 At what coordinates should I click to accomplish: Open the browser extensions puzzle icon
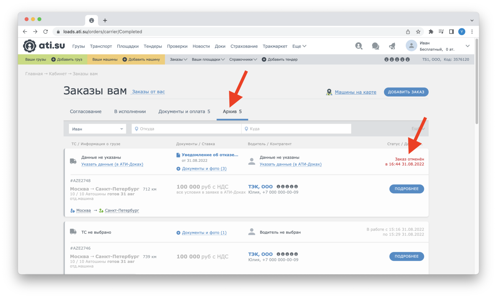coord(431,32)
